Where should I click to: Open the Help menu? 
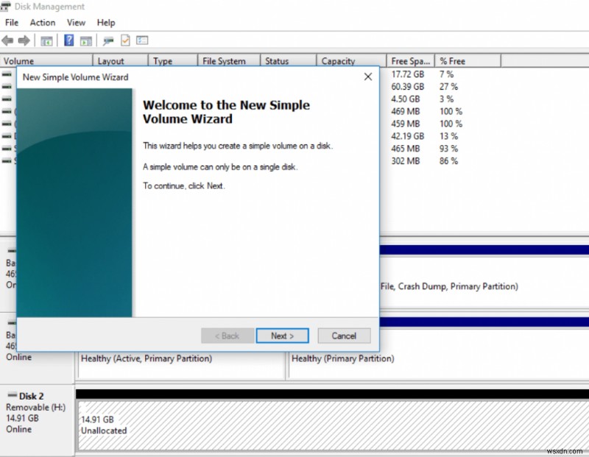tap(106, 23)
